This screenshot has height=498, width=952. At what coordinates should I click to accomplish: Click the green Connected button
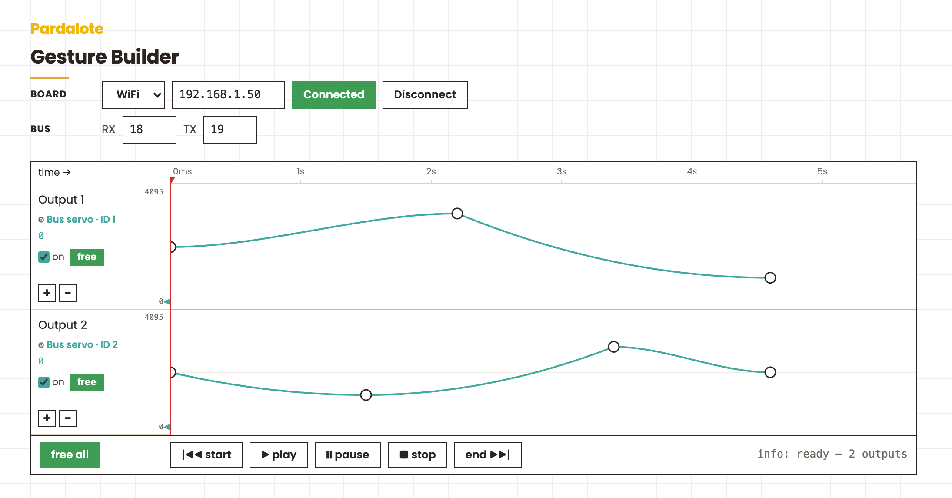point(334,94)
